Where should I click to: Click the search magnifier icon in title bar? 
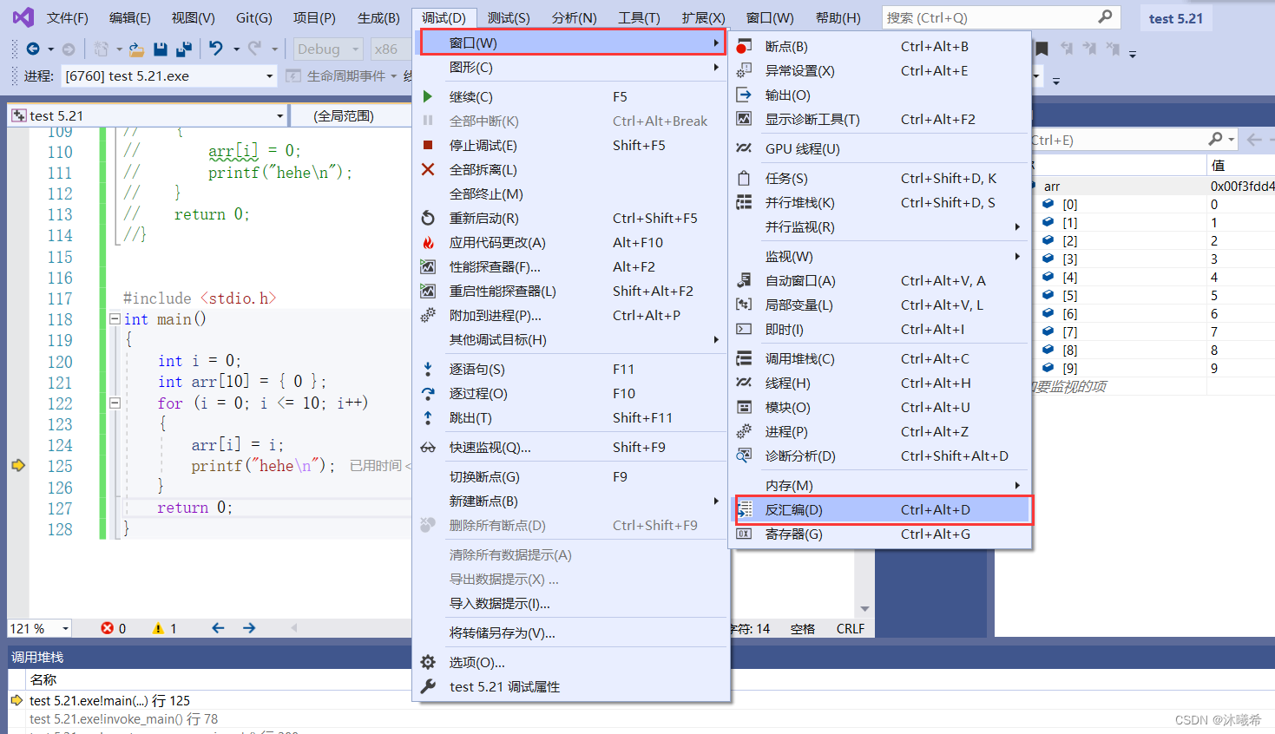[1104, 16]
